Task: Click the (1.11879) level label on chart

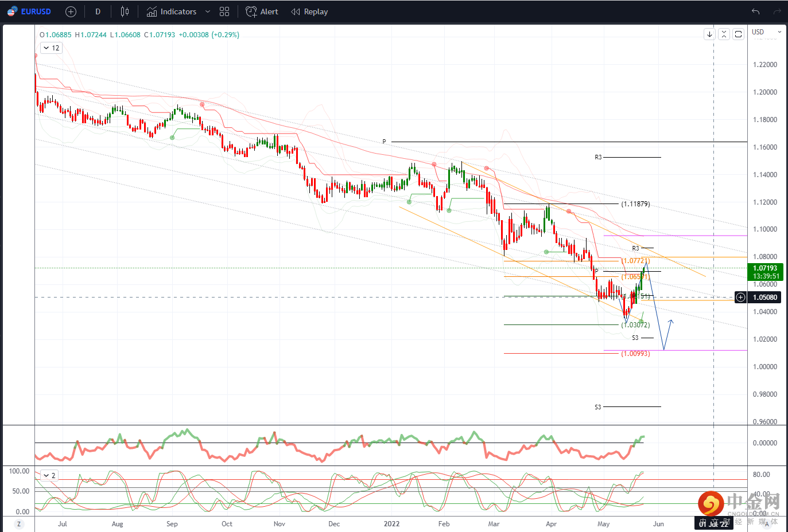Action: click(635, 204)
